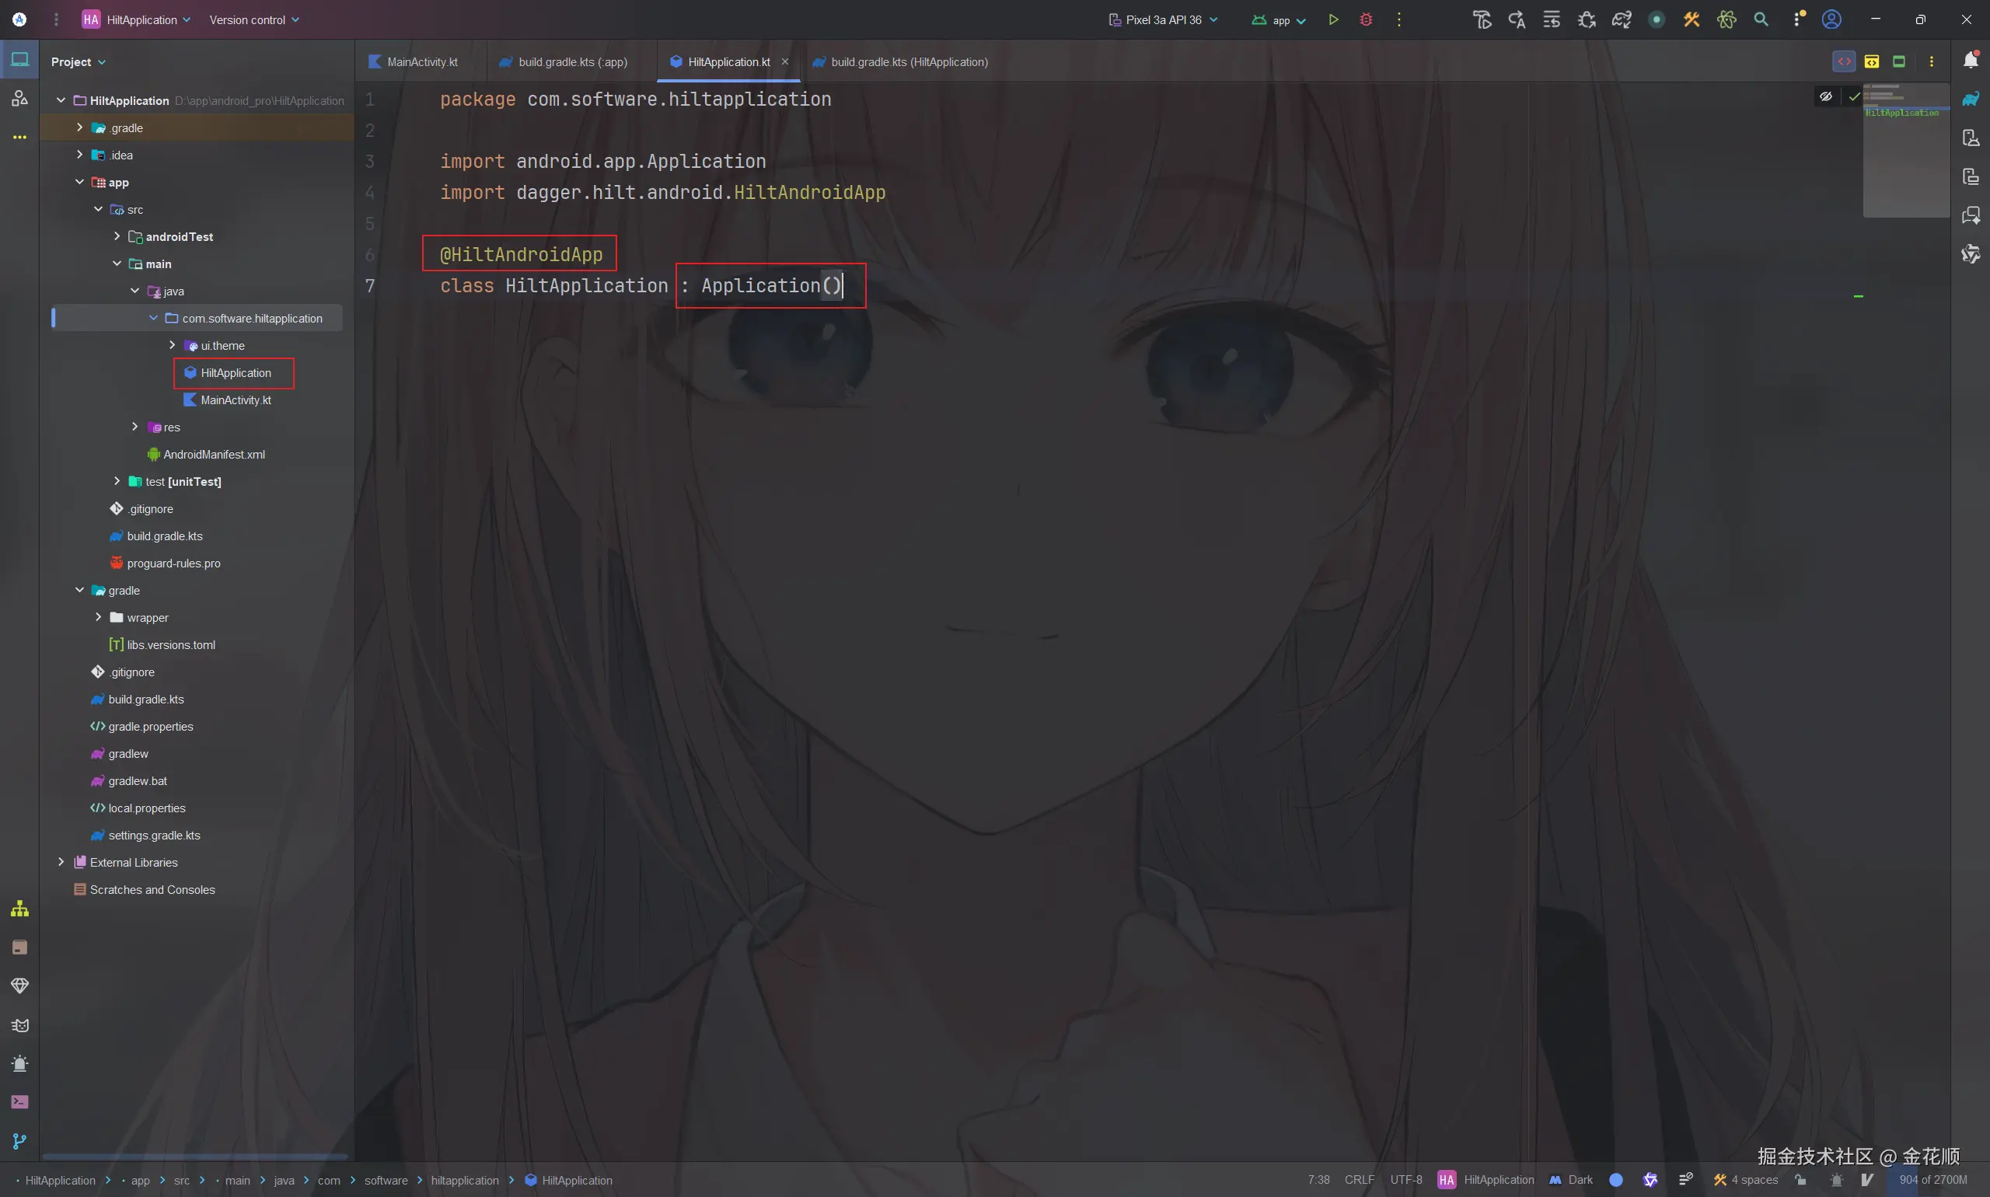Open SDK Manager from the toolbar

coord(1691,19)
